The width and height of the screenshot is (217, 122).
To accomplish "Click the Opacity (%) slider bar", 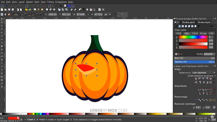I will pyautogui.click(x=195, y=62).
